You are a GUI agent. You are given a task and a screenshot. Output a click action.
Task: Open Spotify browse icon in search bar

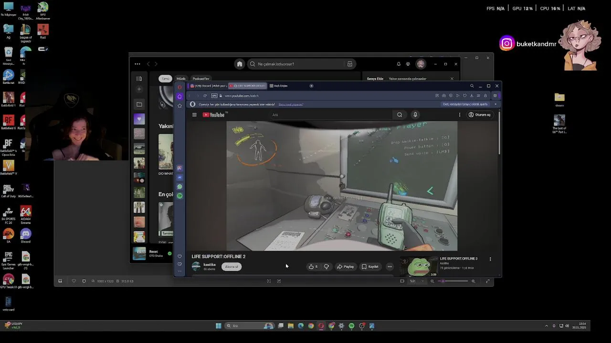pyautogui.click(x=350, y=64)
